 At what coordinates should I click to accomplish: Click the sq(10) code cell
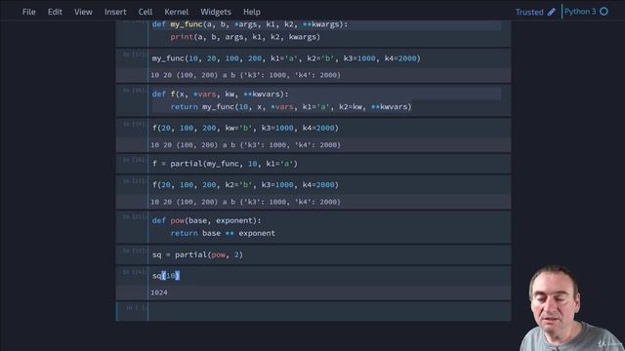pos(329,275)
